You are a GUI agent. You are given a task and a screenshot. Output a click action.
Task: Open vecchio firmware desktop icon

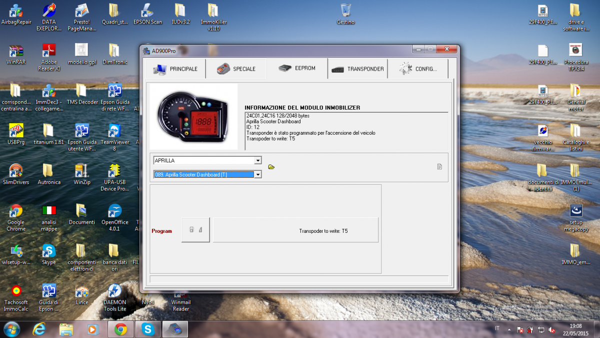coord(543,137)
